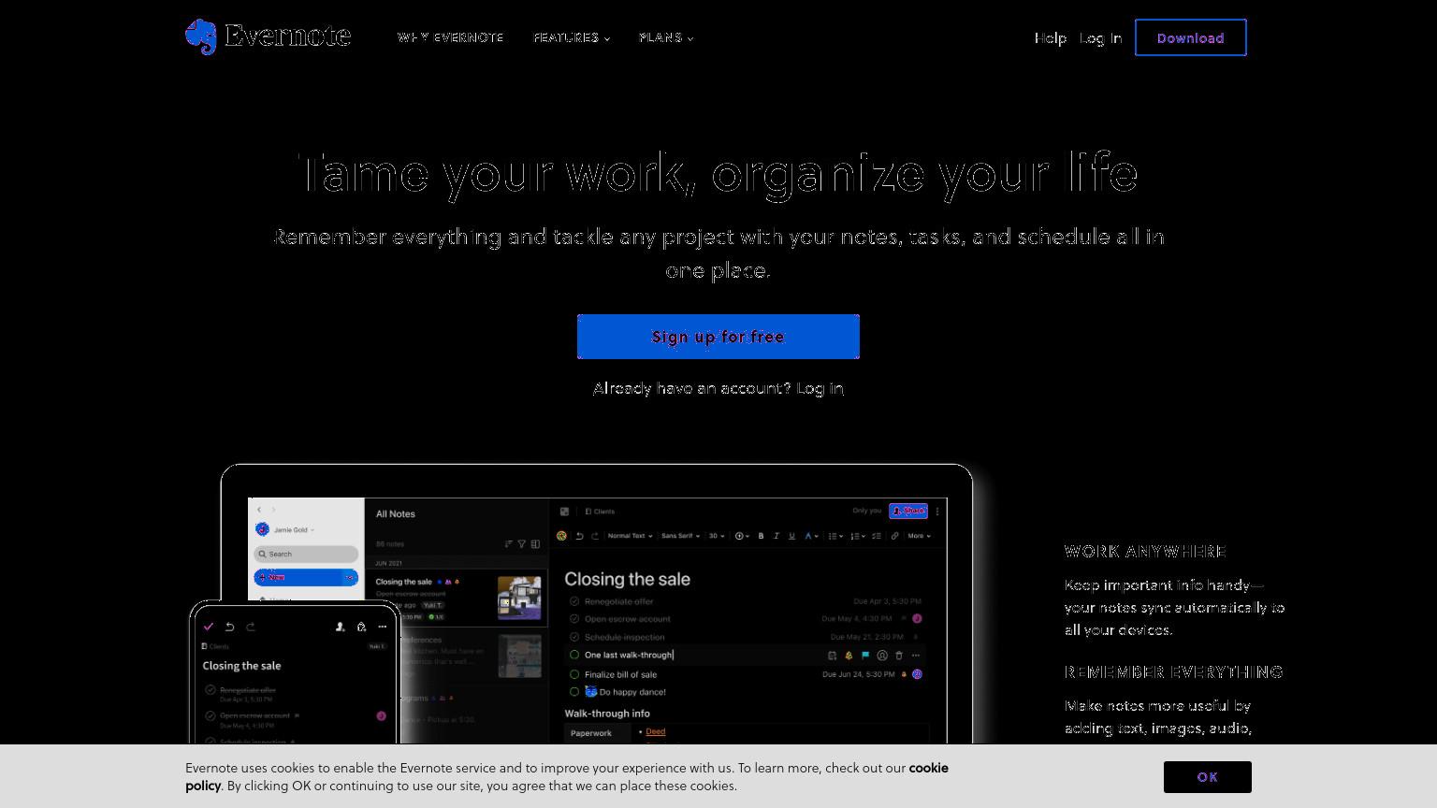Click Log in below the signup button
Screen dimensions: 1437x808
(820, 388)
